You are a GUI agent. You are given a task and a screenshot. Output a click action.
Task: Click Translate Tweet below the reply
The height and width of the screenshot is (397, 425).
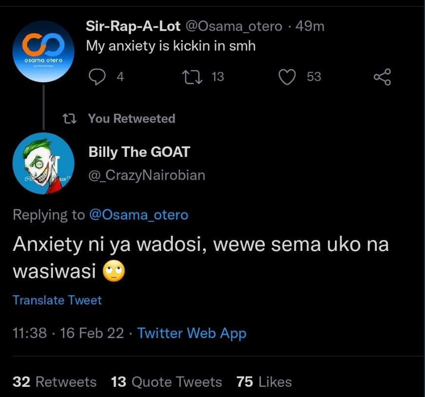click(x=57, y=300)
